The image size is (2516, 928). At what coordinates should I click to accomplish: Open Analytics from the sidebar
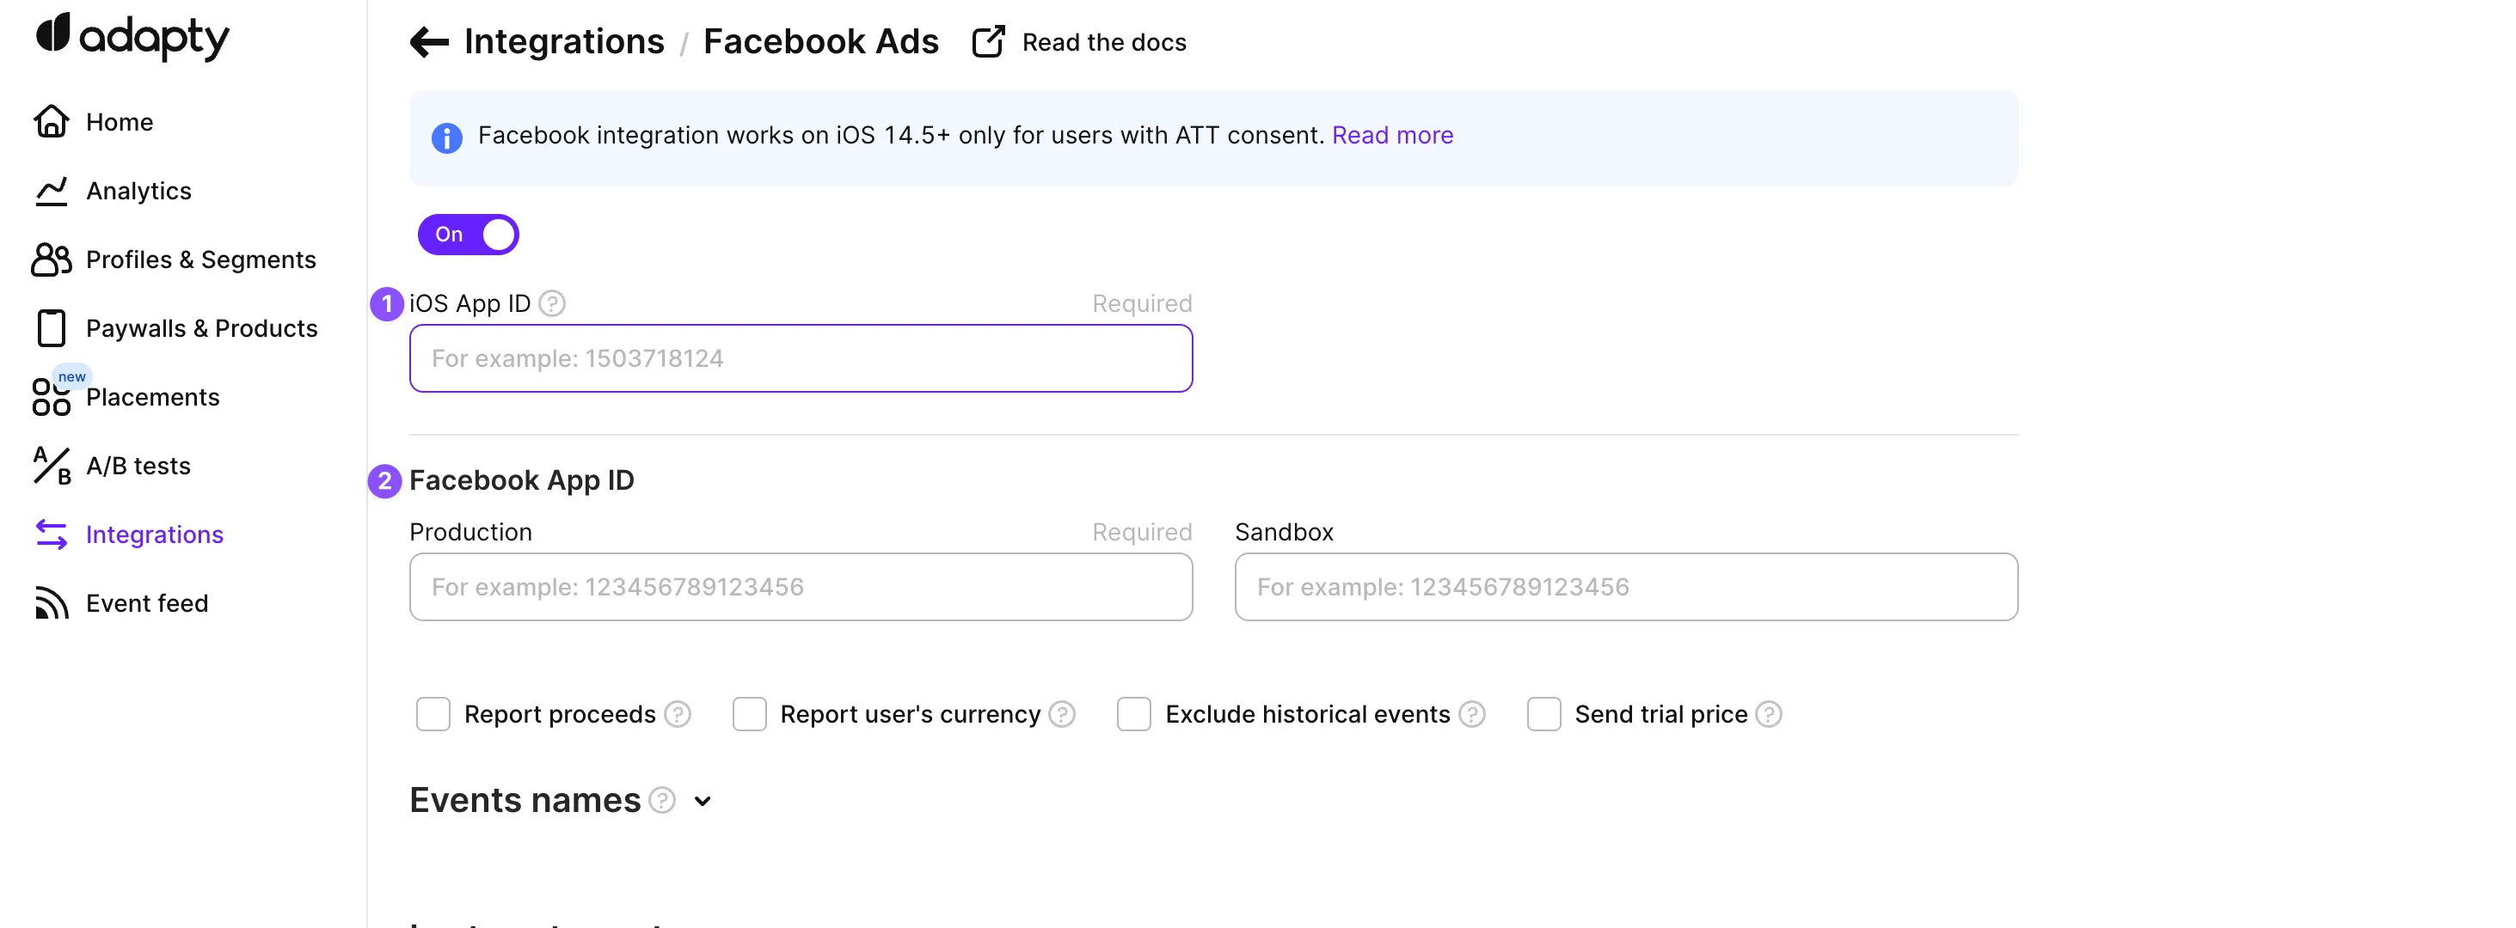138,190
